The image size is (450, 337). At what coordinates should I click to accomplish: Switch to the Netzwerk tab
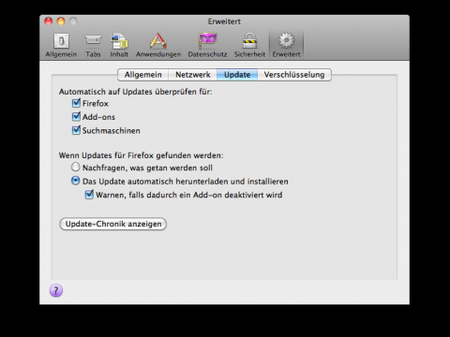pyautogui.click(x=193, y=75)
